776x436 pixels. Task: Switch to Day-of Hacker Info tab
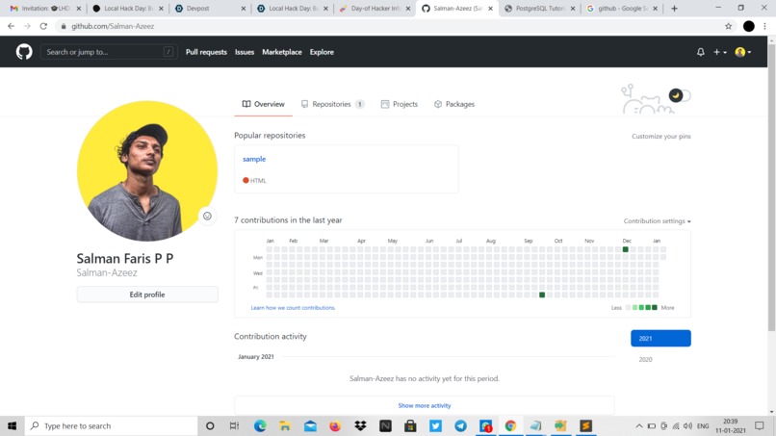click(x=375, y=9)
